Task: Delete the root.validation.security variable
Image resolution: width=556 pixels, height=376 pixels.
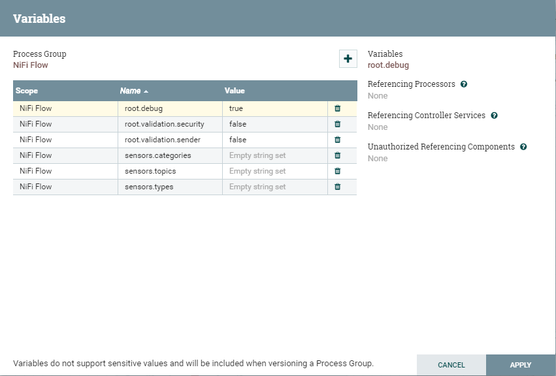Action: [338, 124]
